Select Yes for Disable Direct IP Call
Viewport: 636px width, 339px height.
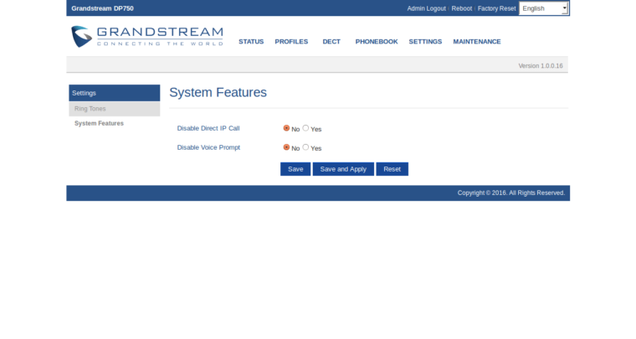pyautogui.click(x=305, y=128)
